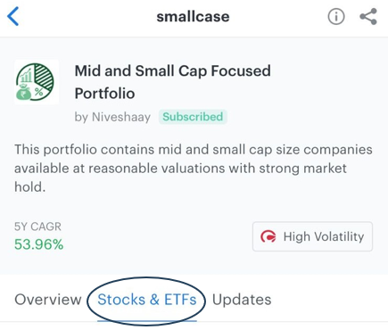388x330 pixels.
Task: Click the blue underline below Stocks & ETFs
Action: tap(147, 320)
